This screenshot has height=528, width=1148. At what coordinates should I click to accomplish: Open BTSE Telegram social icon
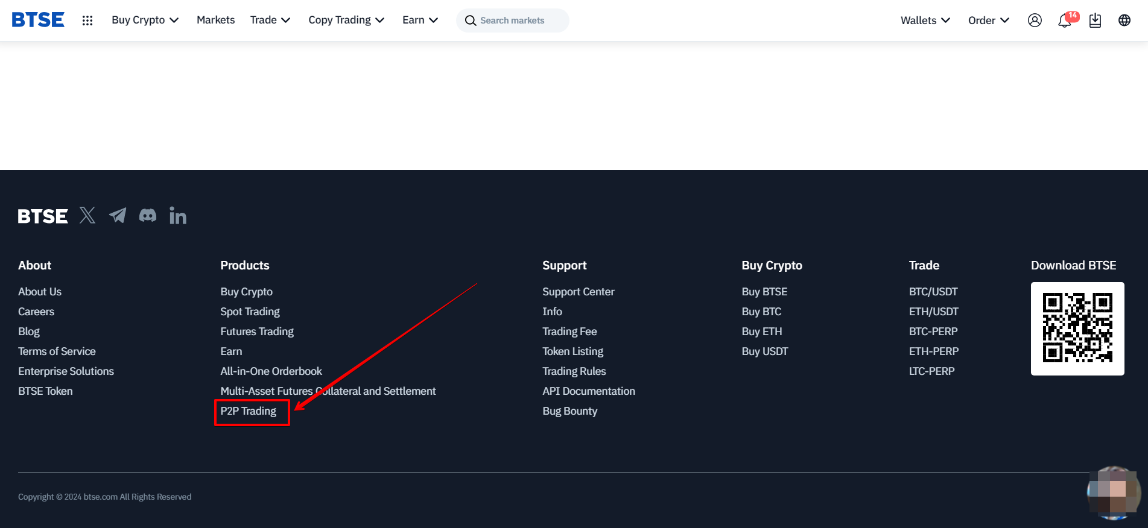118,215
